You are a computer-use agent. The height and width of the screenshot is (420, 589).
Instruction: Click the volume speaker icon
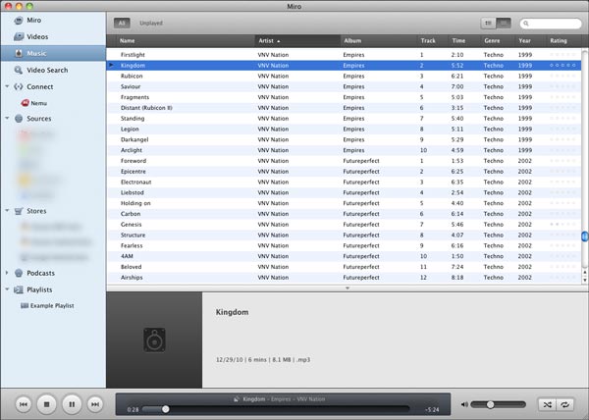[x=464, y=404]
